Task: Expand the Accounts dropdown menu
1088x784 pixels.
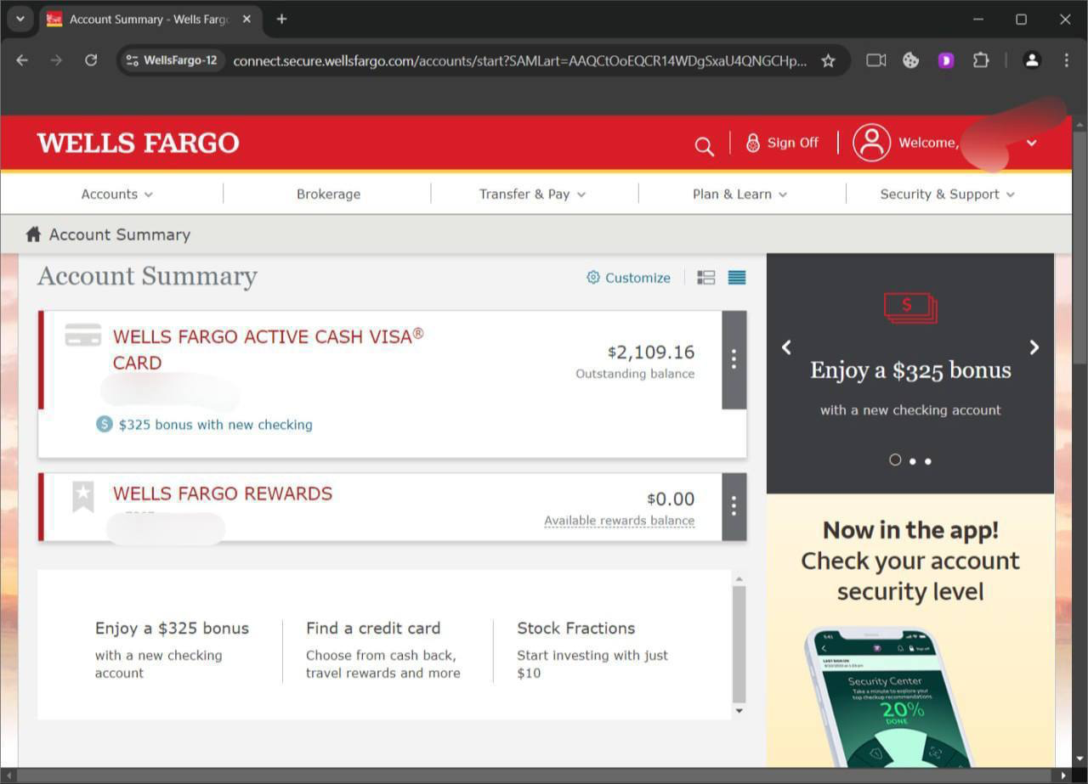Action: point(116,195)
